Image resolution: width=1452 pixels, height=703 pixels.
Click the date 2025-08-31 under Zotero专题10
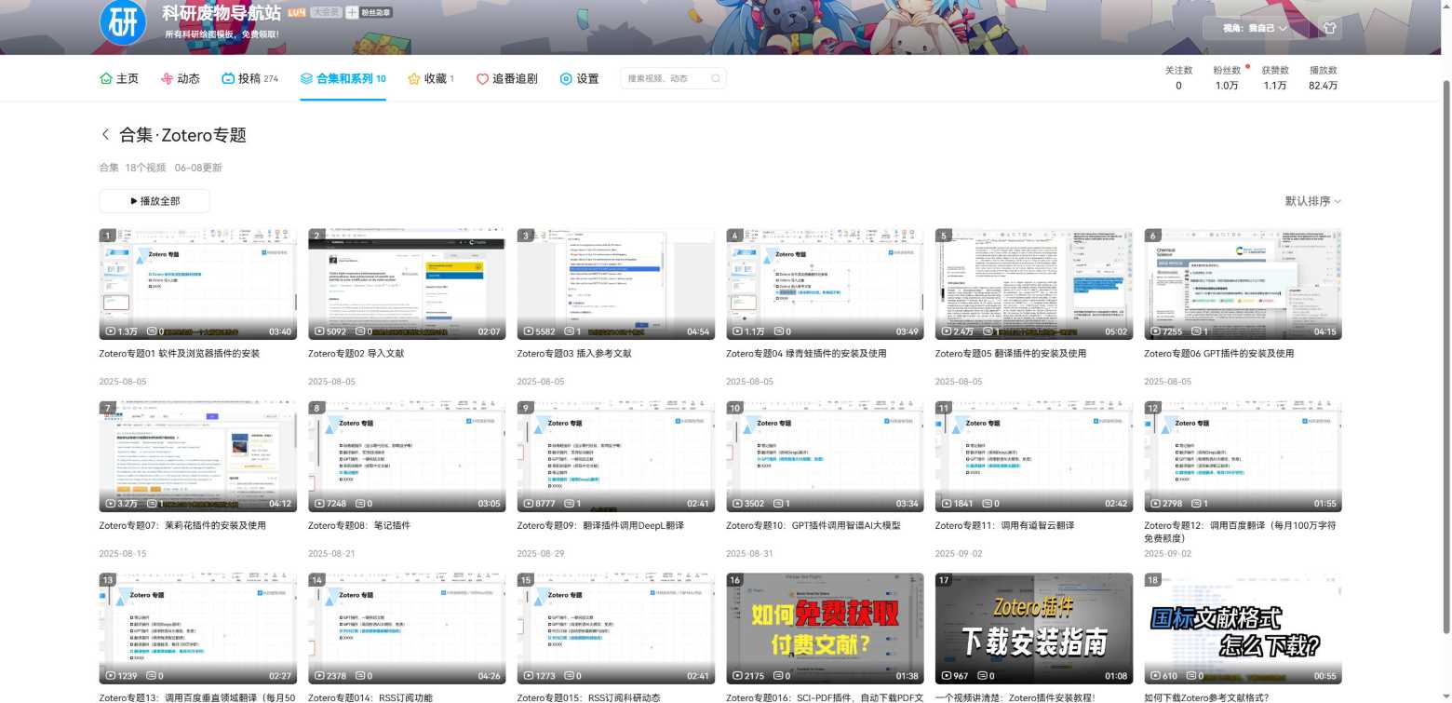click(x=749, y=554)
